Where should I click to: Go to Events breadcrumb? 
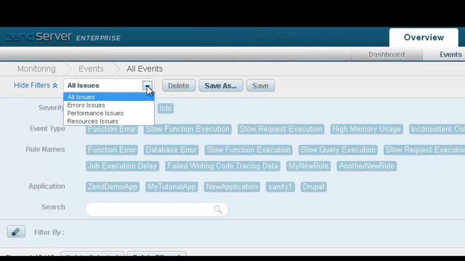tap(91, 69)
